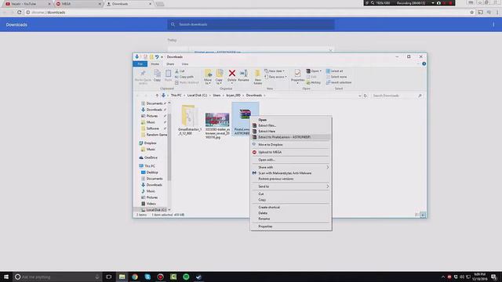
Task: Click Select all in ribbon
Action: point(334,71)
